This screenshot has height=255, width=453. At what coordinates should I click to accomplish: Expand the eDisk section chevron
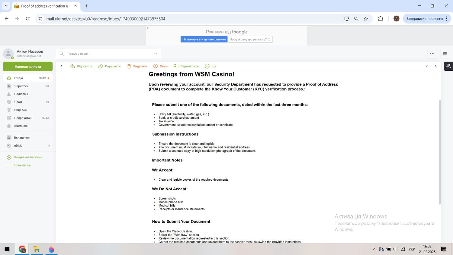point(49,146)
